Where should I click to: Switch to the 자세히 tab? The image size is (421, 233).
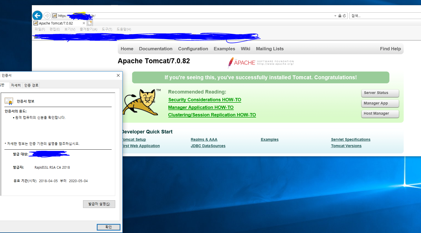tap(16, 85)
